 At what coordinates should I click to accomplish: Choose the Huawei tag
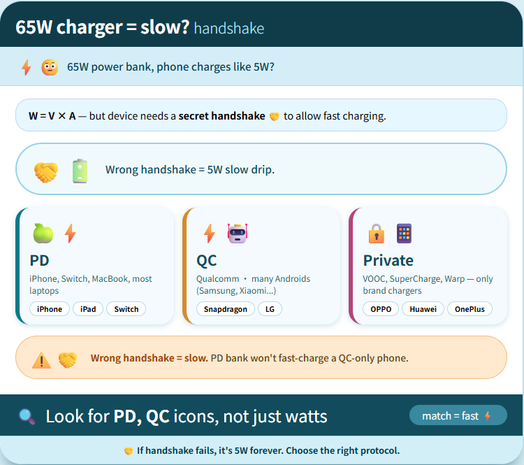pos(423,309)
